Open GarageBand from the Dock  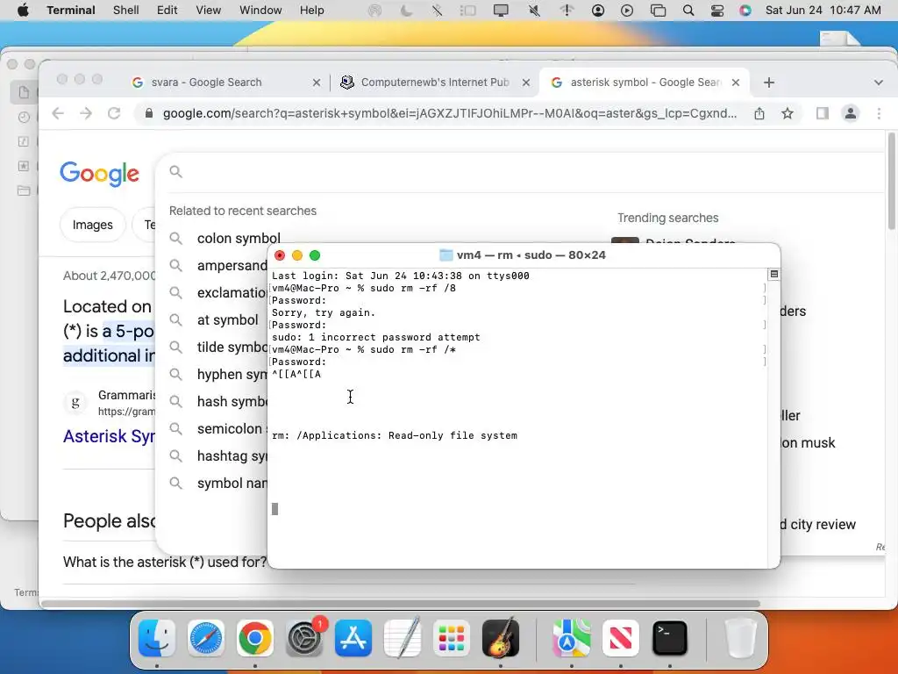tap(501, 637)
